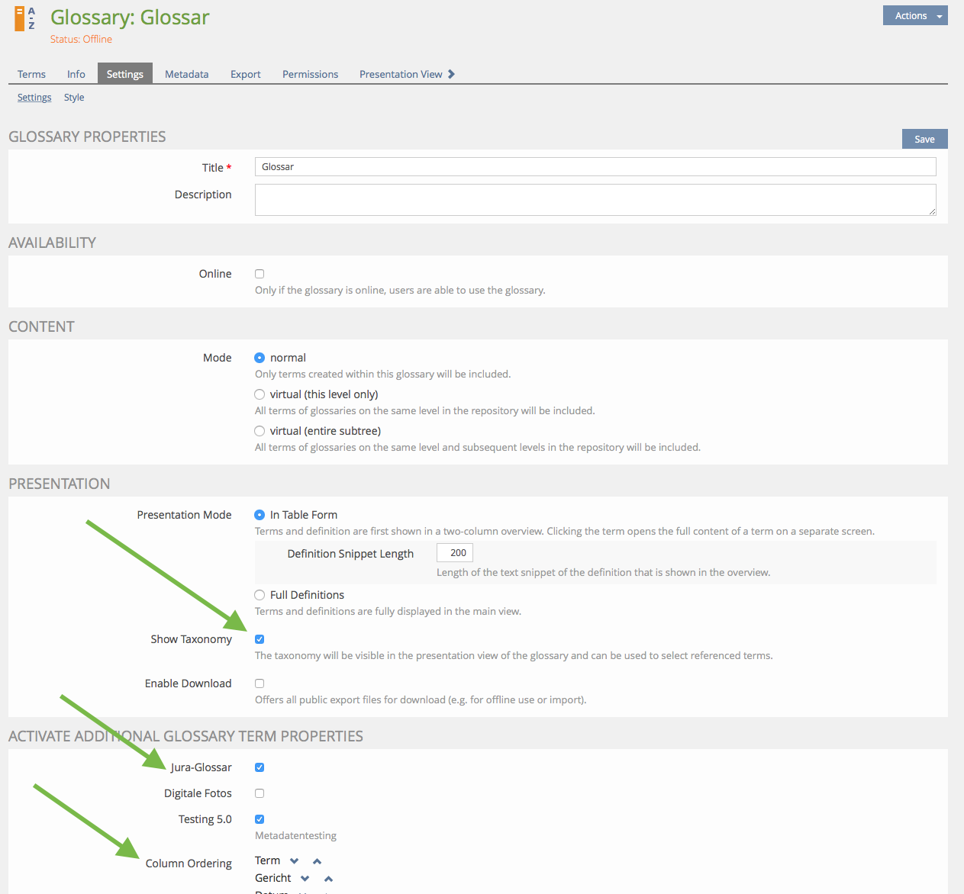Enable the Digitale Fotos property
This screenshot has height=894, width=964.
coord(260,793)
